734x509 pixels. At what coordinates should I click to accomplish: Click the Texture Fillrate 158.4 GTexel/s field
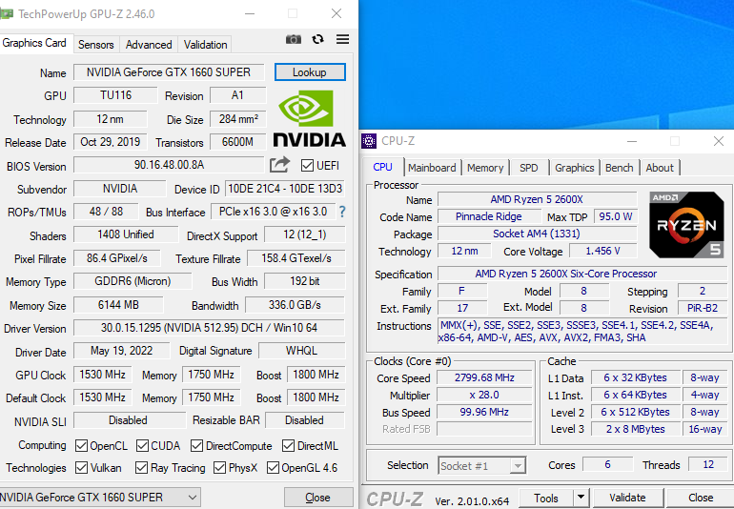click(x=296, y=258)
